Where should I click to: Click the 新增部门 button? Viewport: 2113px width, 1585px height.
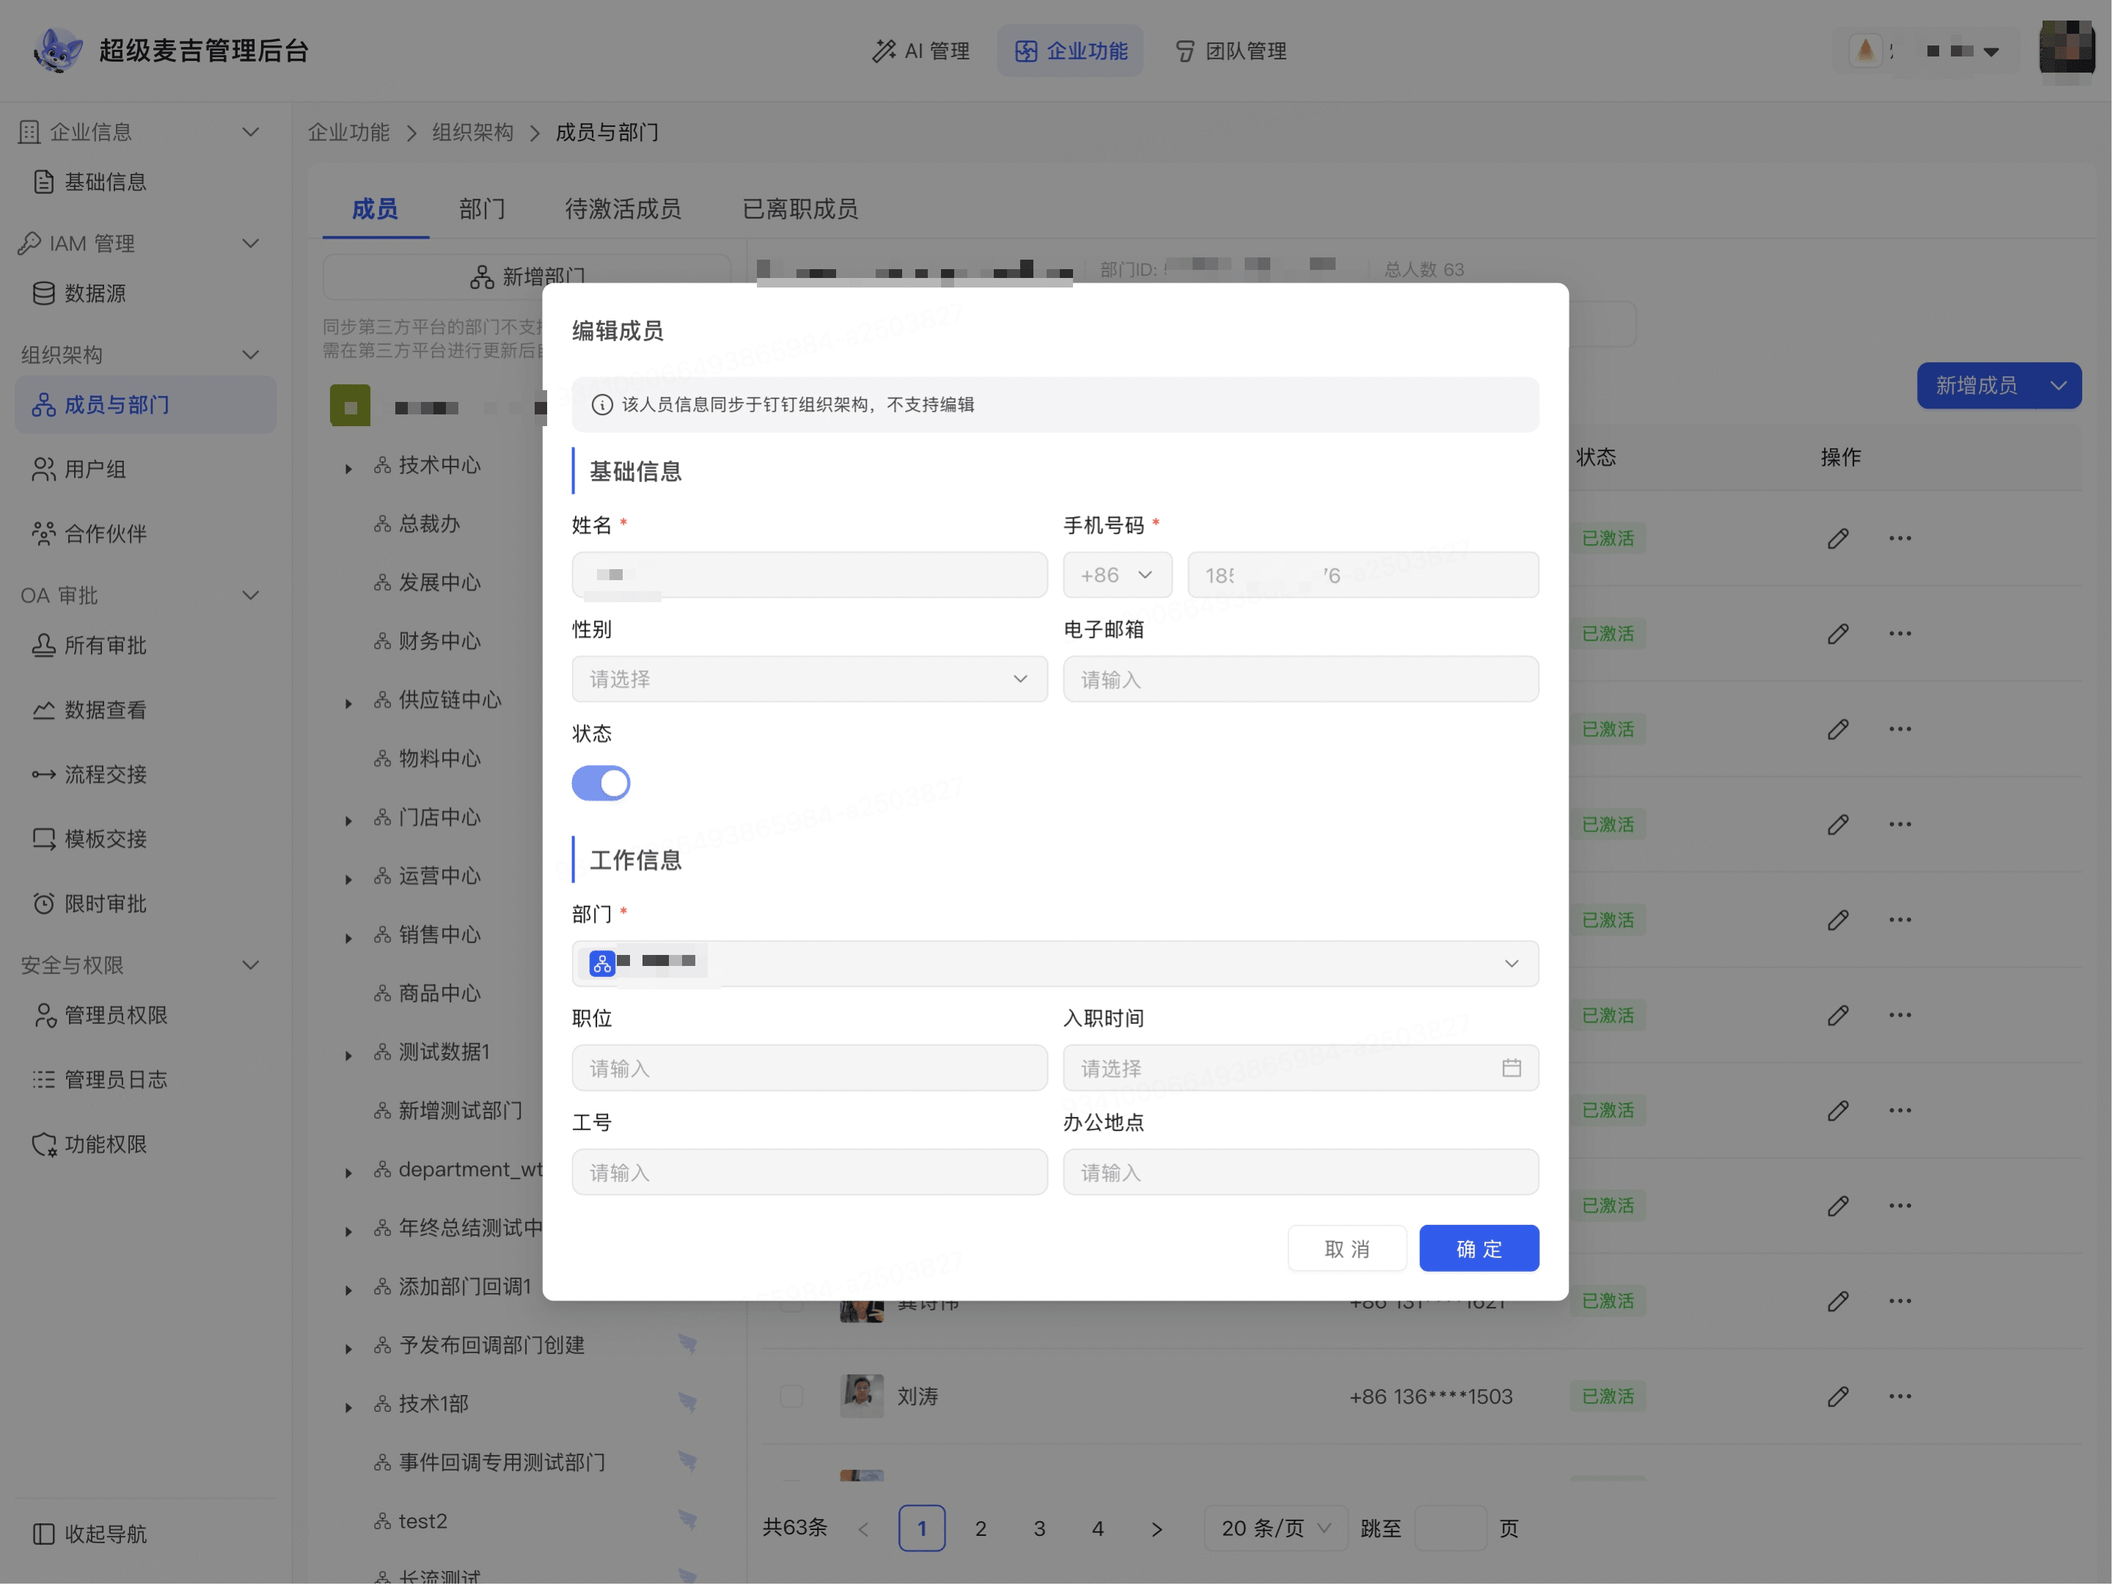click(x=527, y=277)
